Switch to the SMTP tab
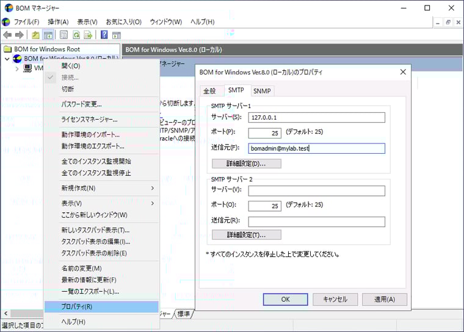The width and height of the screenshot is (464, 332). coord(236,90)
